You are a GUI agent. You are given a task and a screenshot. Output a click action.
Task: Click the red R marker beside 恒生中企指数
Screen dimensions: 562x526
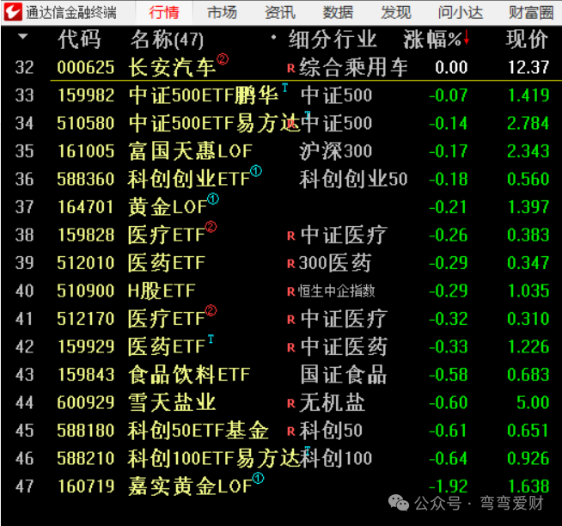291,292
